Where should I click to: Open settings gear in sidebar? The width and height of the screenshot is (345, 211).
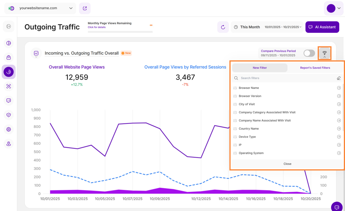point(9,129)
